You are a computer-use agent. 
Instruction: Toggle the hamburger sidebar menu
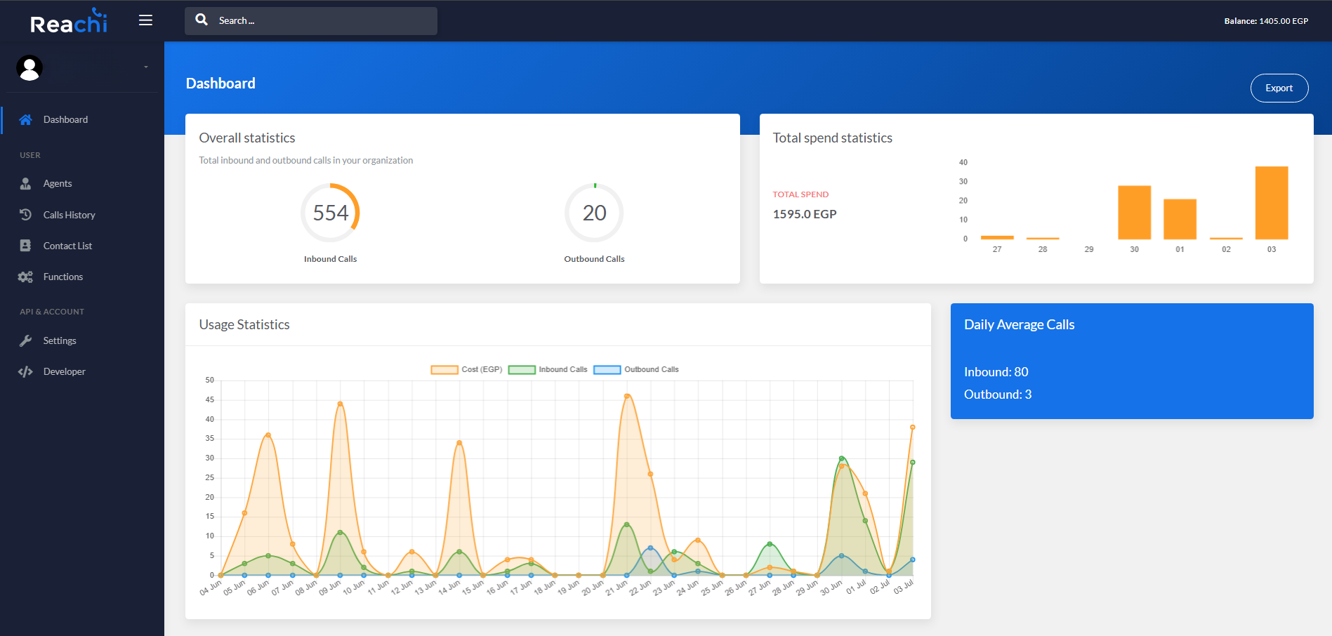tap(145, 20)
